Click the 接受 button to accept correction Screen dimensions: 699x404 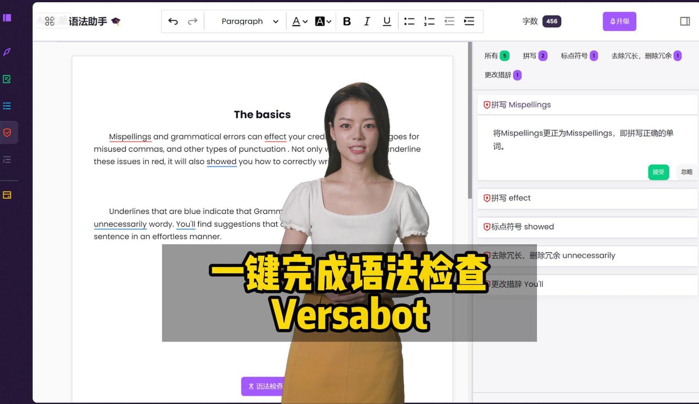pyautogui.click(x=658, y=172)
